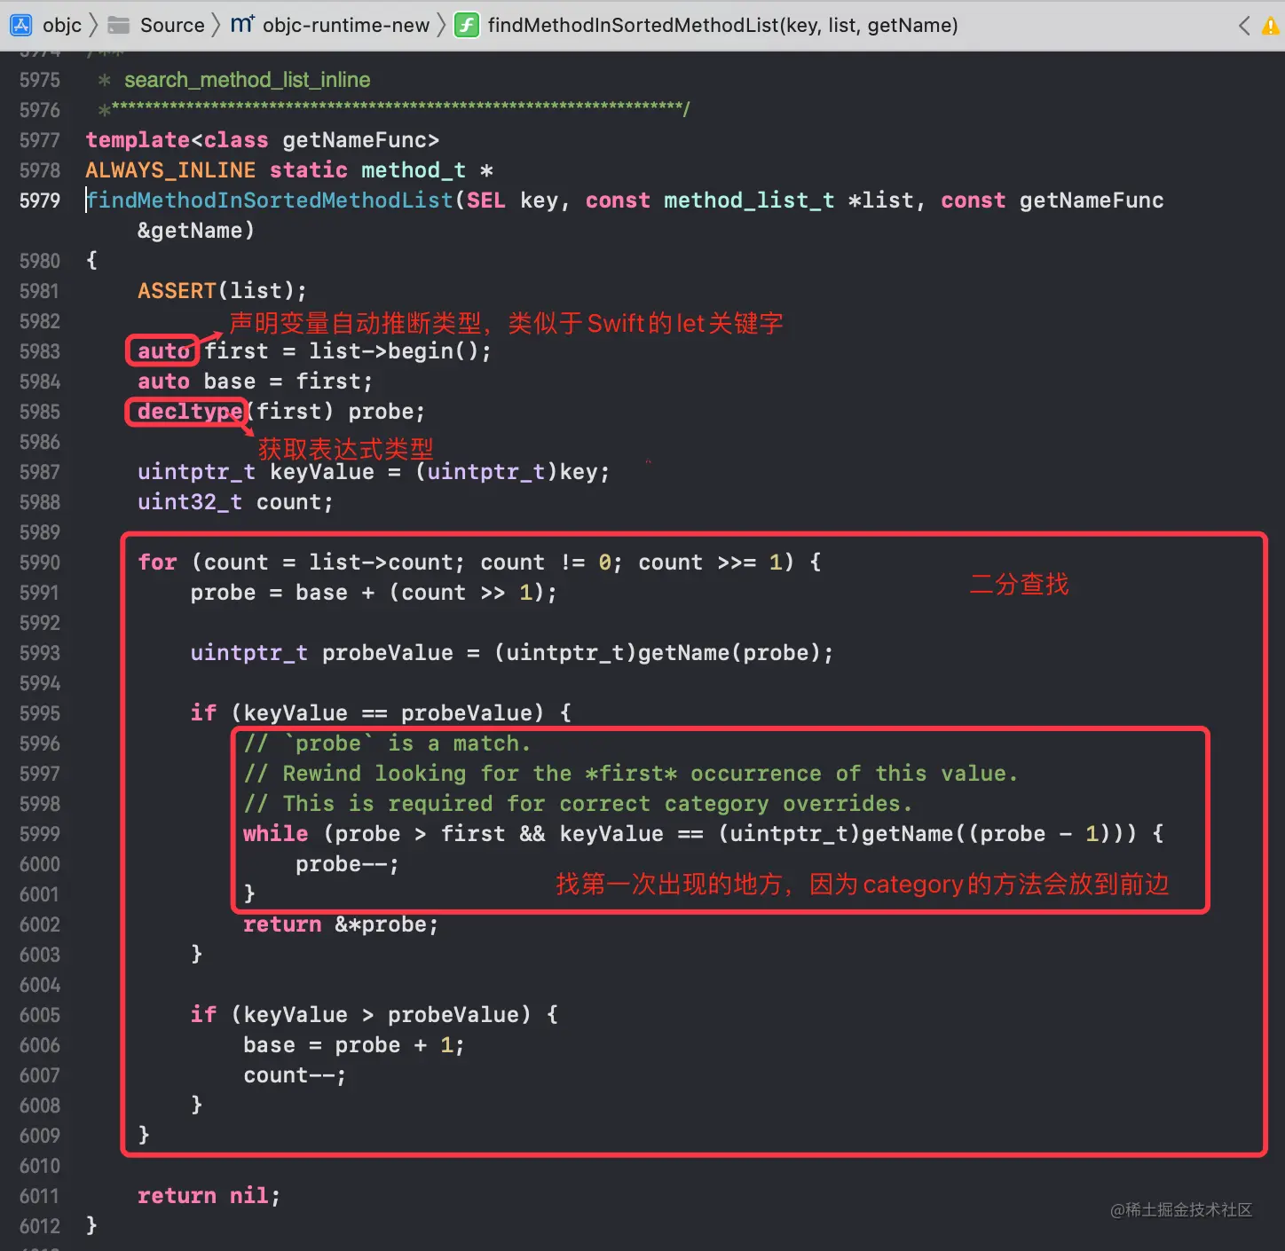Click the function symbol icon in jump bar
The height and width of the screenshot is (1251, 1285).
coord(467,25)
